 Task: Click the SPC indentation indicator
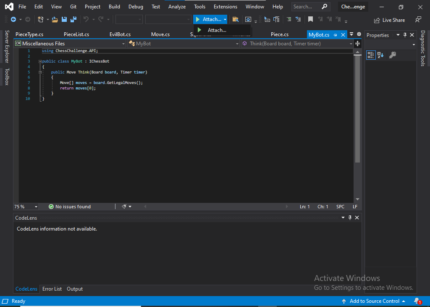340,207
